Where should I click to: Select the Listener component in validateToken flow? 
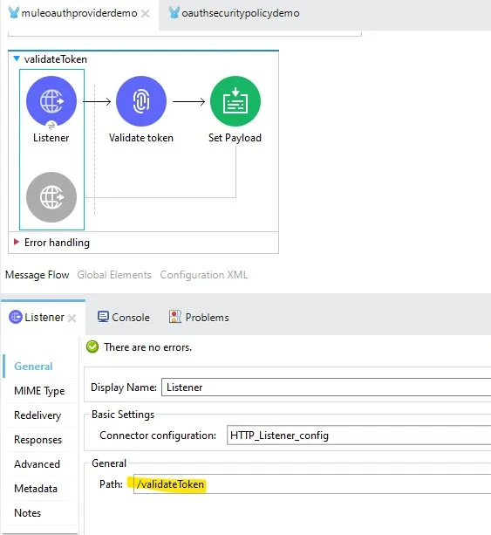point(51,101)
